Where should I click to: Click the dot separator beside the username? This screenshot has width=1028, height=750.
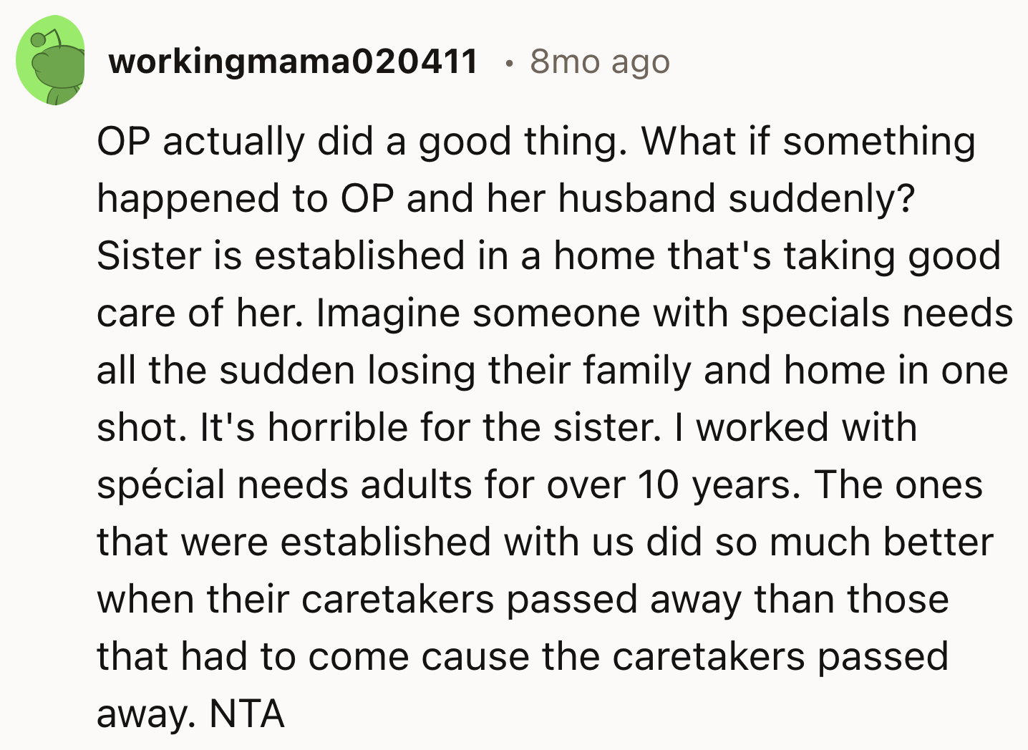(x=509, y=63)
